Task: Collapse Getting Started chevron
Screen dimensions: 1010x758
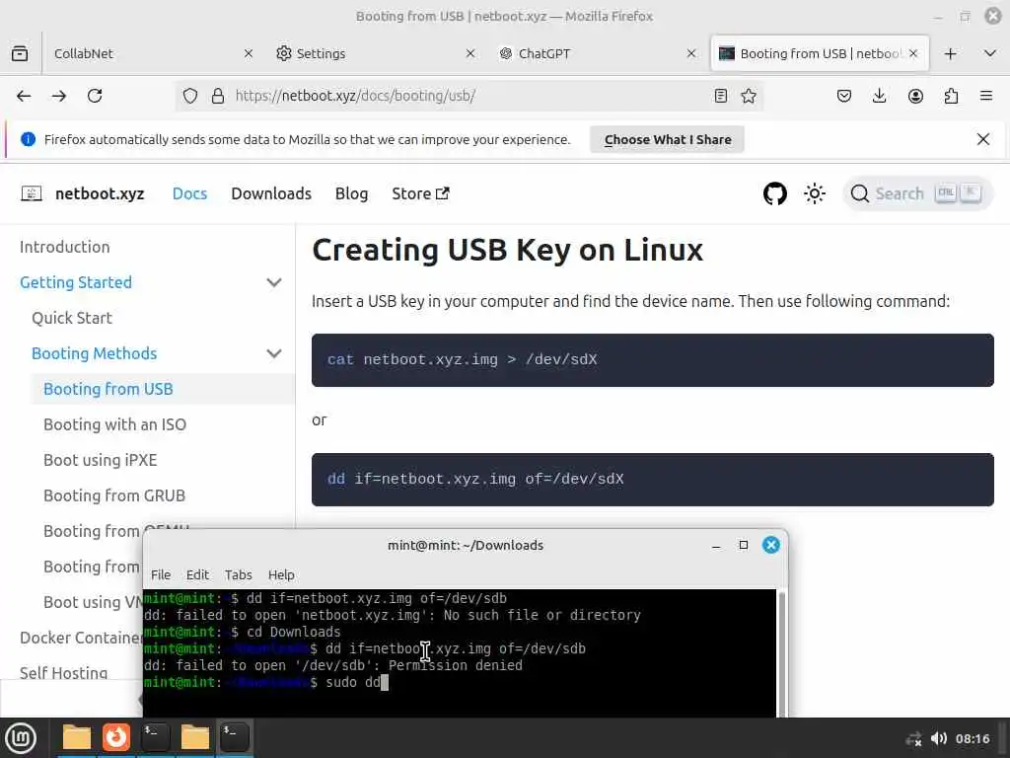Action: pyautogui.click(x=274, y=282)
